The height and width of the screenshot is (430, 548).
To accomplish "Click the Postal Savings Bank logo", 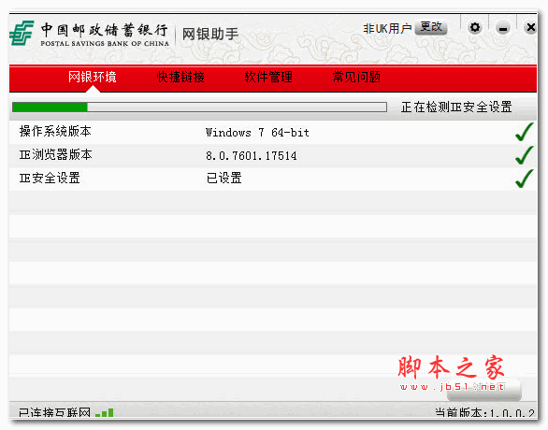I will coord(22,33).
